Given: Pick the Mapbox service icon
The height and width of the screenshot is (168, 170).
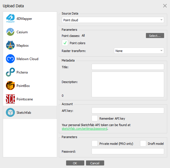Looking at the screenshot, I should (x=10, y=45).
